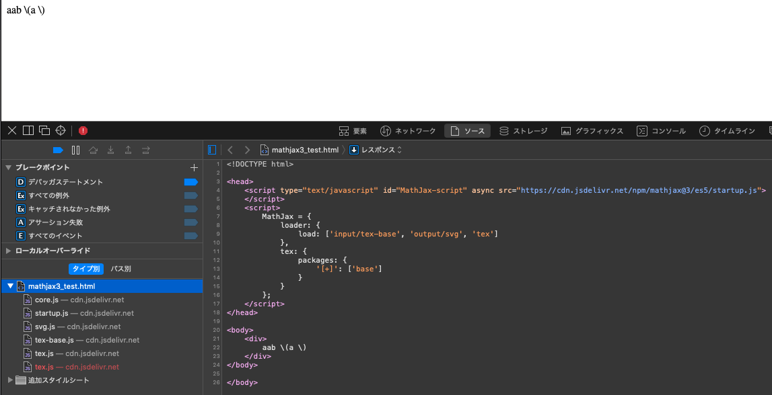This screenshot has width=772, height=395.
Task: Click the <!DOCTYPE html> line
Action: point(260,164)
